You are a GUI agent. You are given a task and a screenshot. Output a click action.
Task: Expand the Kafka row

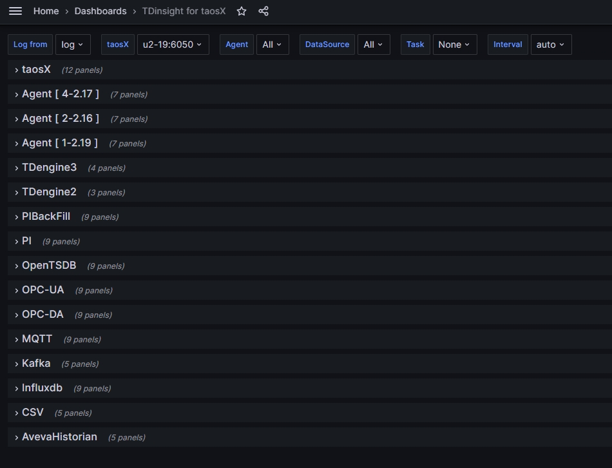point(35,364)
